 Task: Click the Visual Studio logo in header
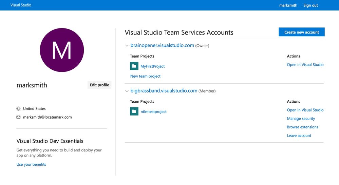(x=21, y=5)
